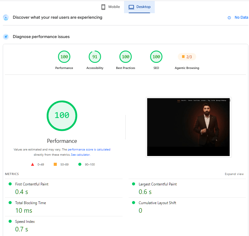The height and width of the screenshot is (236, 249).
Task: Click the No Data info icon
Action: pyautogui.click(x=229, y=18)
